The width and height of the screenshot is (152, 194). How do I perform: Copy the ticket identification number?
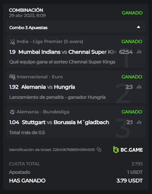coord(99,150)
